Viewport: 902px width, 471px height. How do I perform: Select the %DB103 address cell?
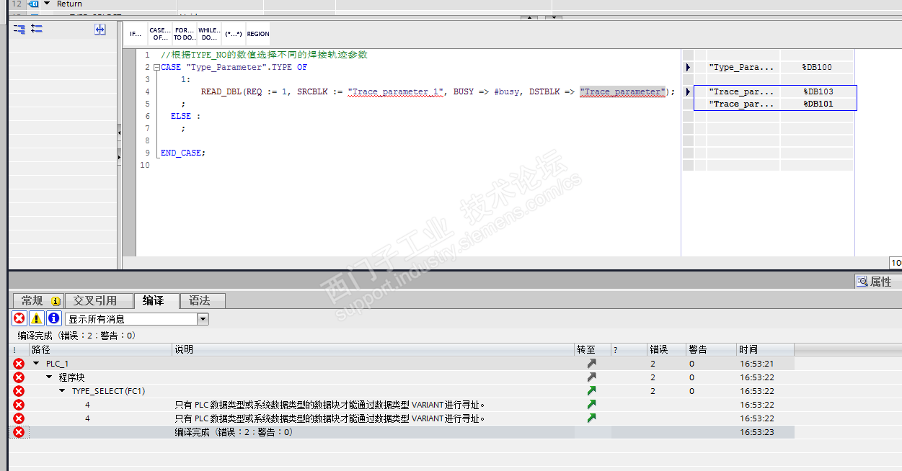pyautogui.click(x=818, y=91)
